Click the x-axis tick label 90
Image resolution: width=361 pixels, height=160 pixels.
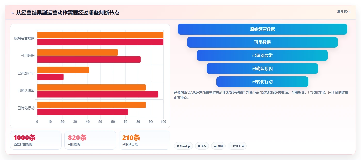pos(151,122)
